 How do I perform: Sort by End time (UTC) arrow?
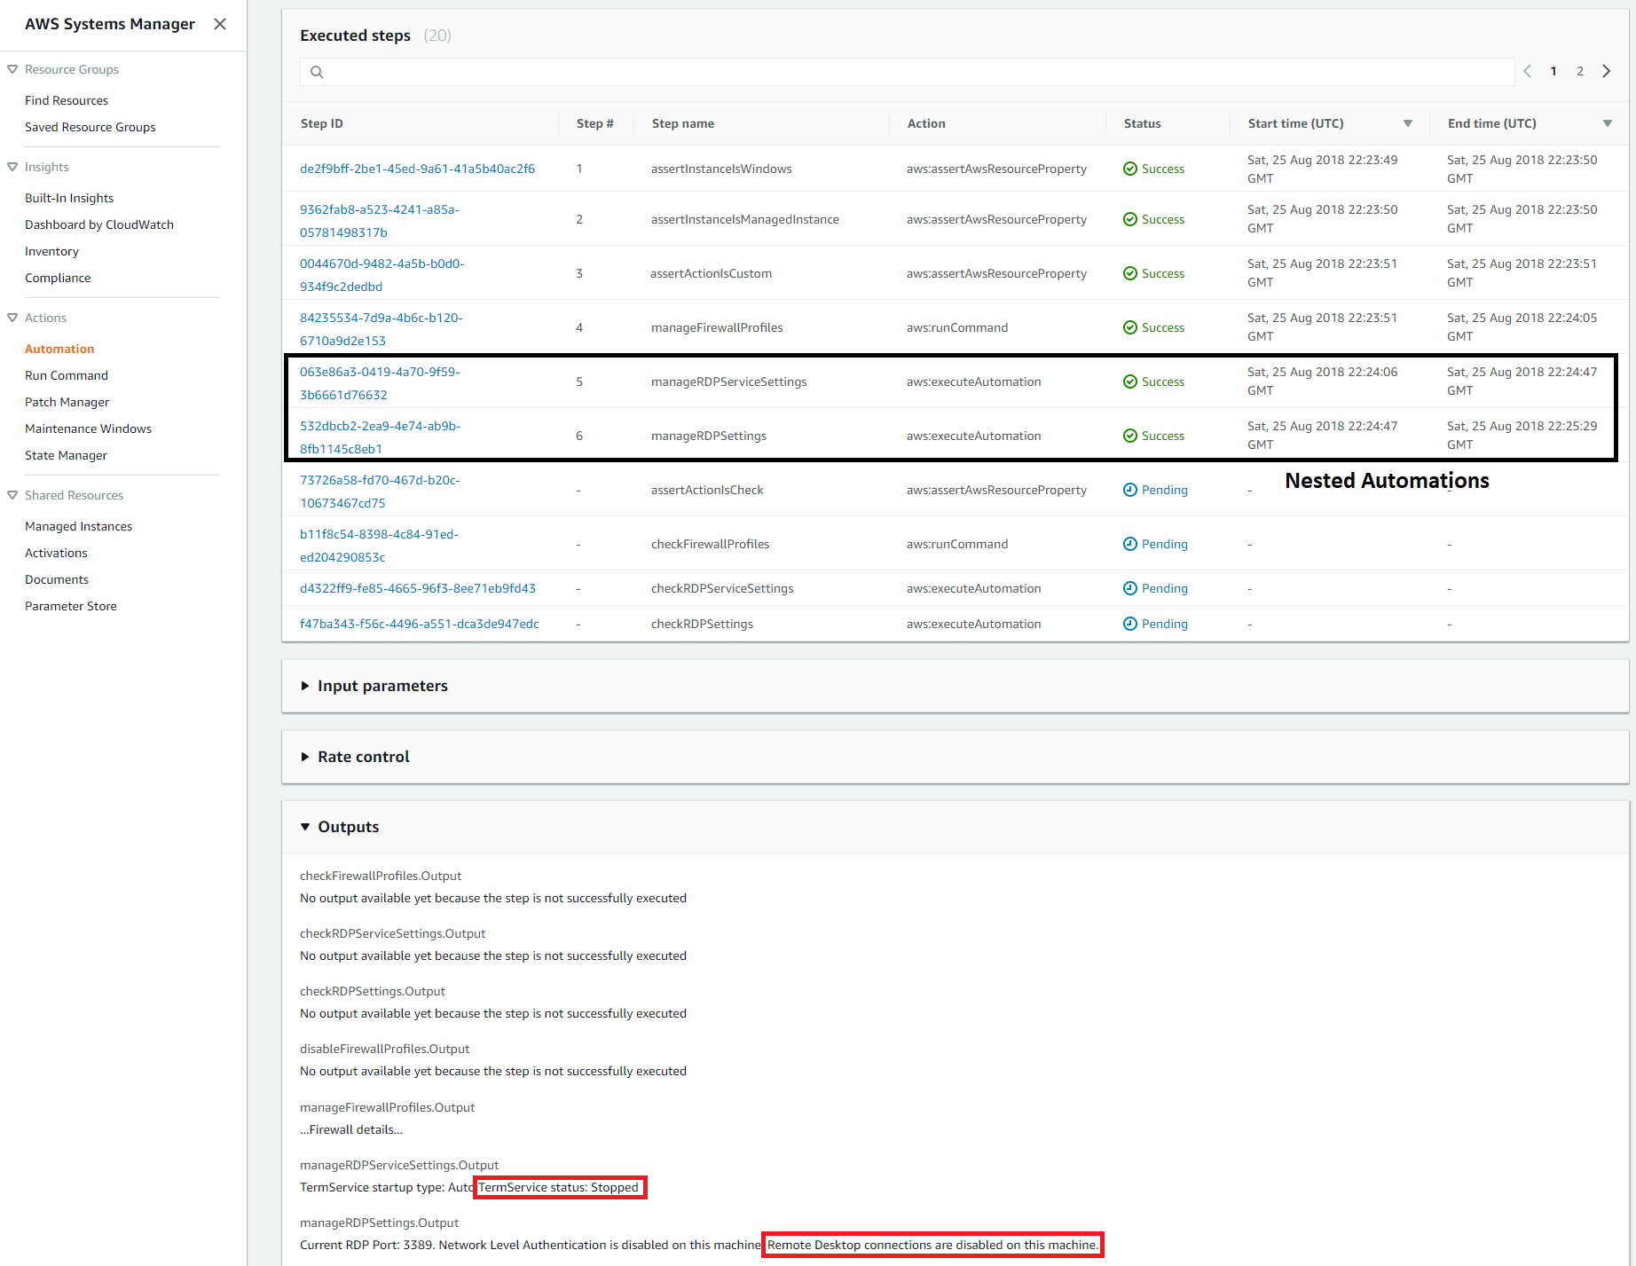[x=1608, y=123]
